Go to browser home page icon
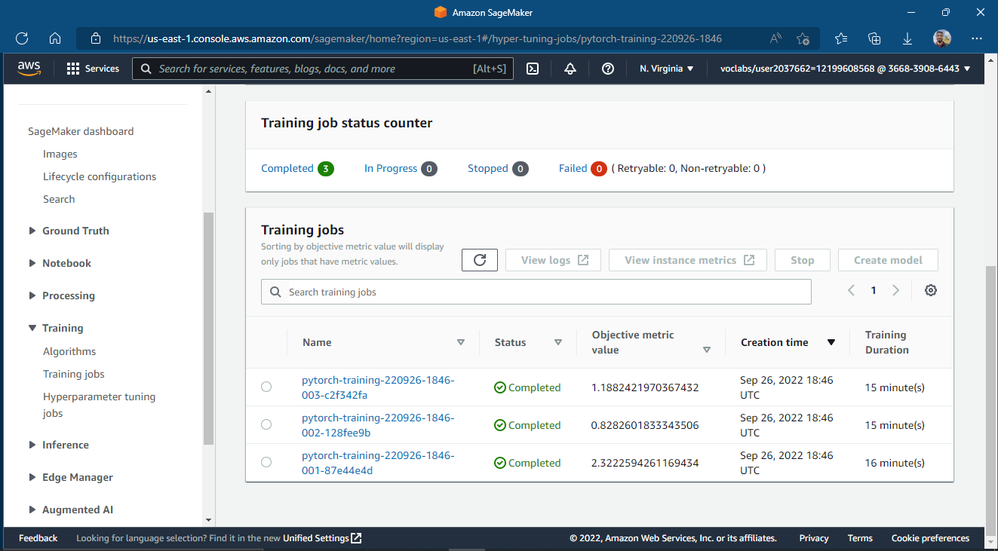The width and height of the screenshot is (998, 551). (55, 38)
